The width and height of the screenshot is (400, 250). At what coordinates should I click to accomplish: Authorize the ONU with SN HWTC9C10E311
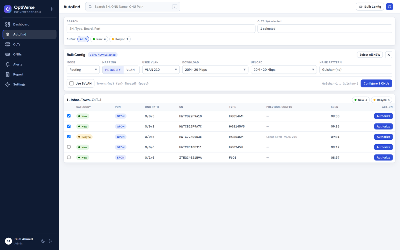click(x=383, y=147)
